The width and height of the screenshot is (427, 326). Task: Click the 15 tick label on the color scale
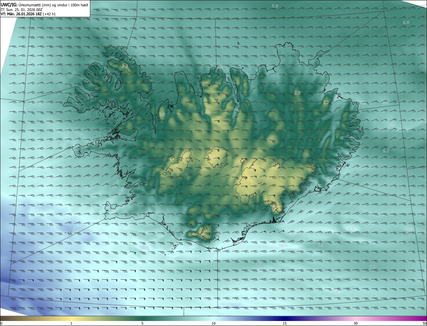click(x=285, y=323)
